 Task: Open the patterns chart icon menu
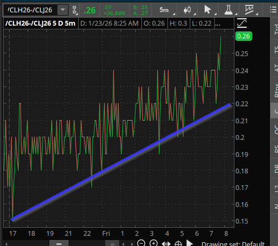tap(249, 9)
